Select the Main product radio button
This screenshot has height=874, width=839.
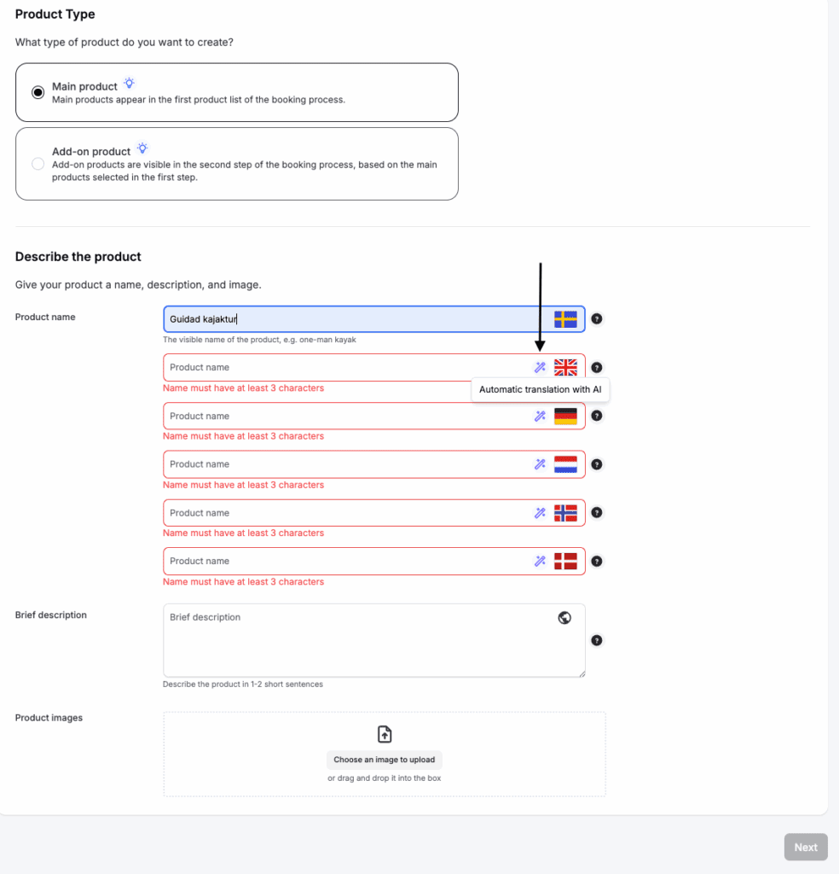tap(38, 92)
